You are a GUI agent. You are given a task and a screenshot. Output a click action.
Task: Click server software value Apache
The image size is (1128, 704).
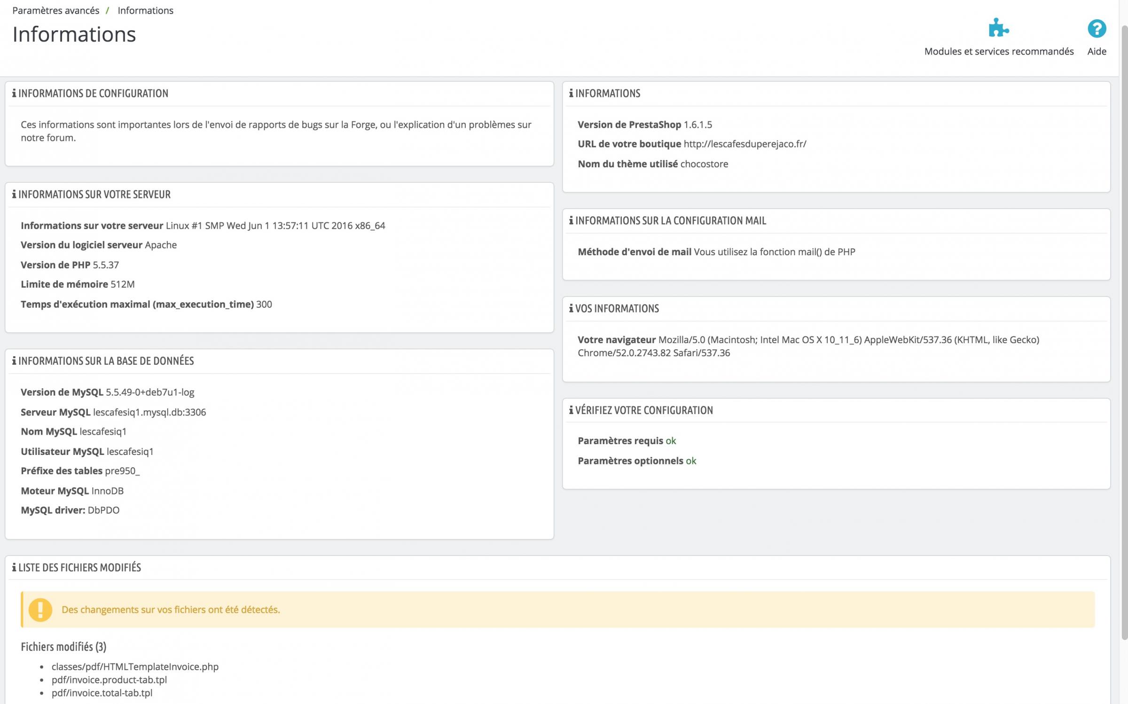(161, 245)
